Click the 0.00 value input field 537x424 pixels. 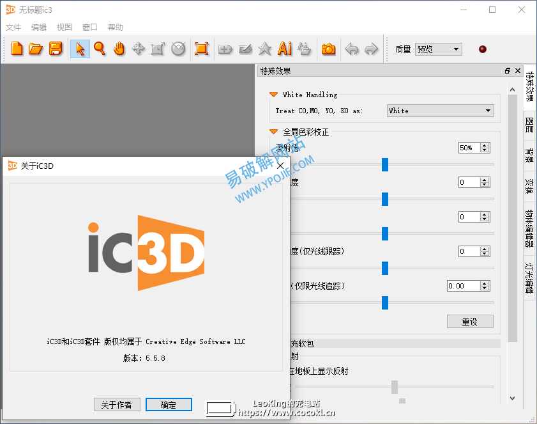point(464,286)
